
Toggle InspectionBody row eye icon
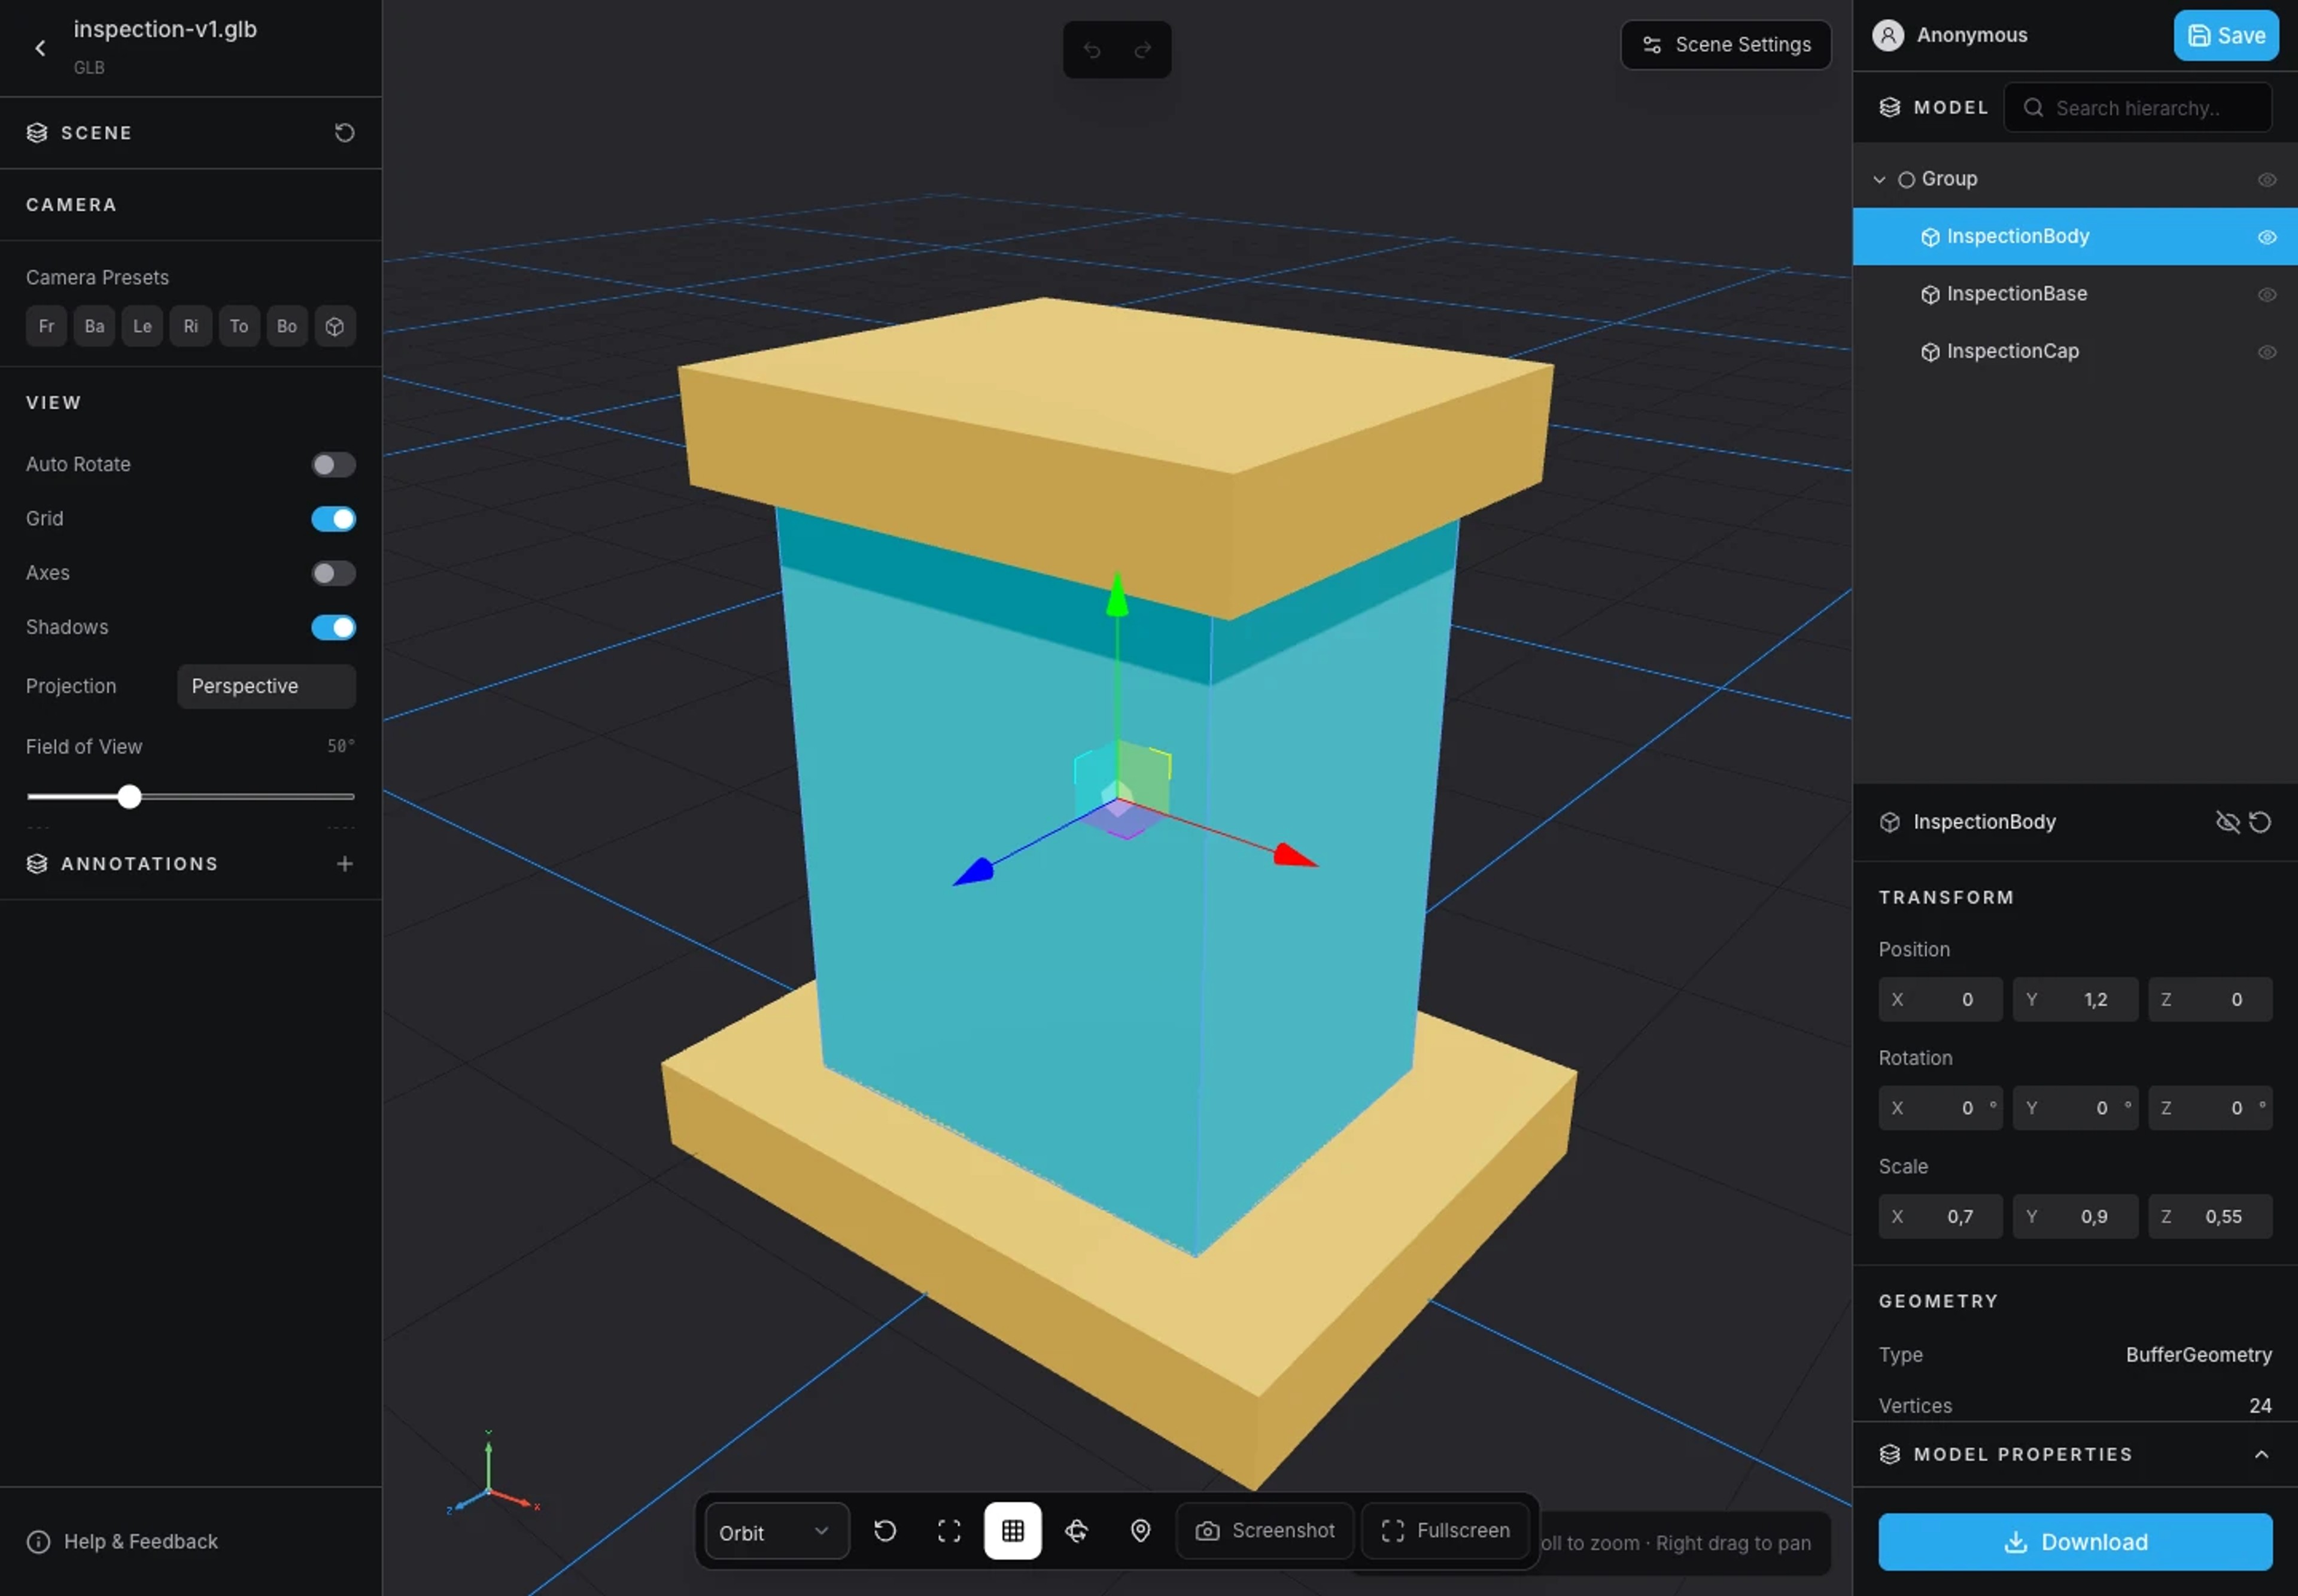(2266, 236)
